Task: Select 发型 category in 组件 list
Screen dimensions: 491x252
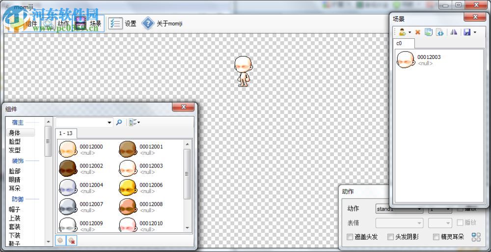Action: pyautogui.click(x=15, y=150)
